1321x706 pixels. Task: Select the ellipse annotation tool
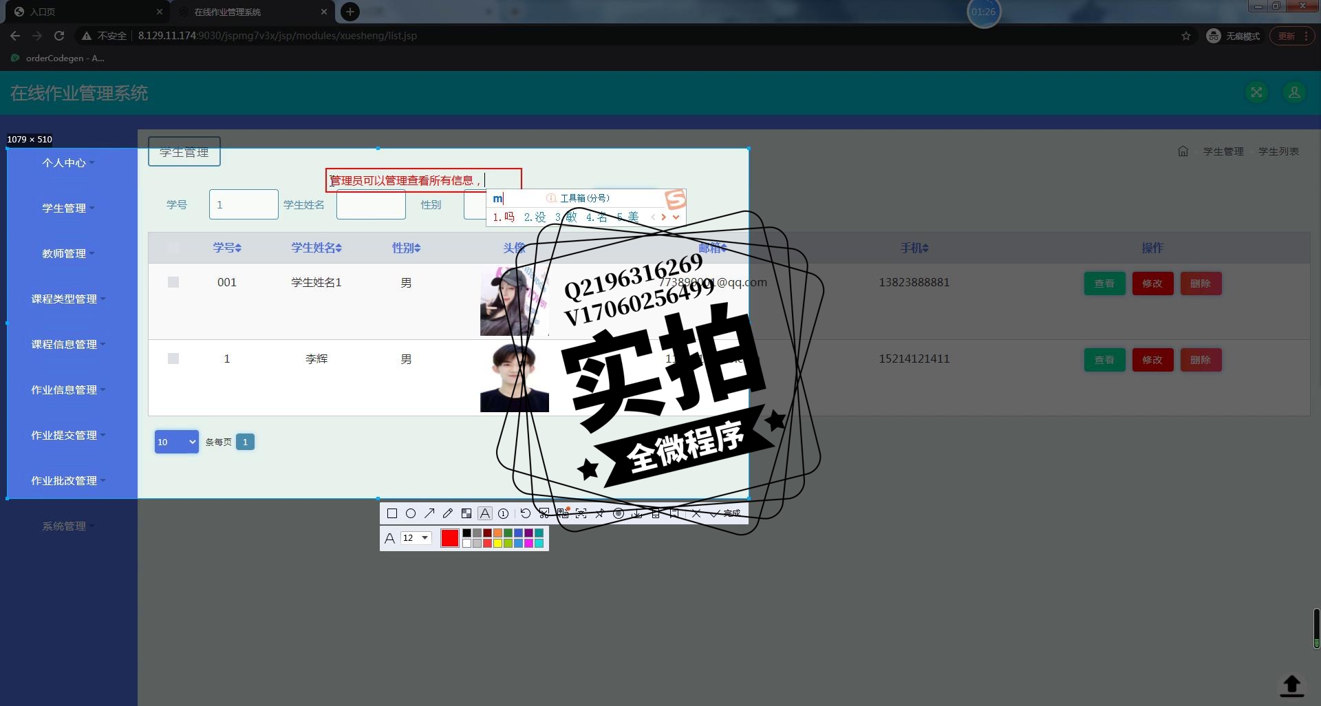pos(411,513)
